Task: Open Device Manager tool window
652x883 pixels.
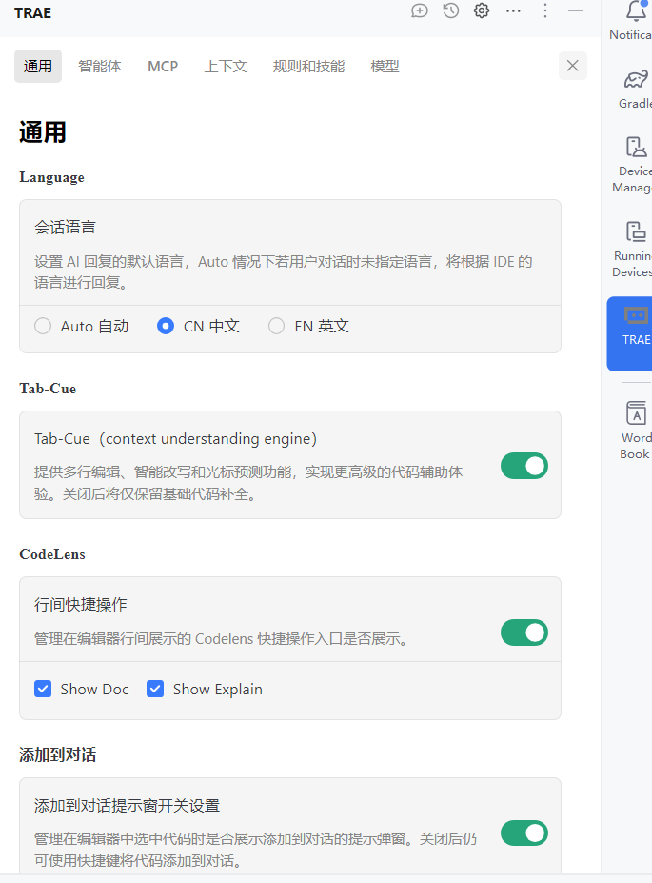Action: click(636, 148)
